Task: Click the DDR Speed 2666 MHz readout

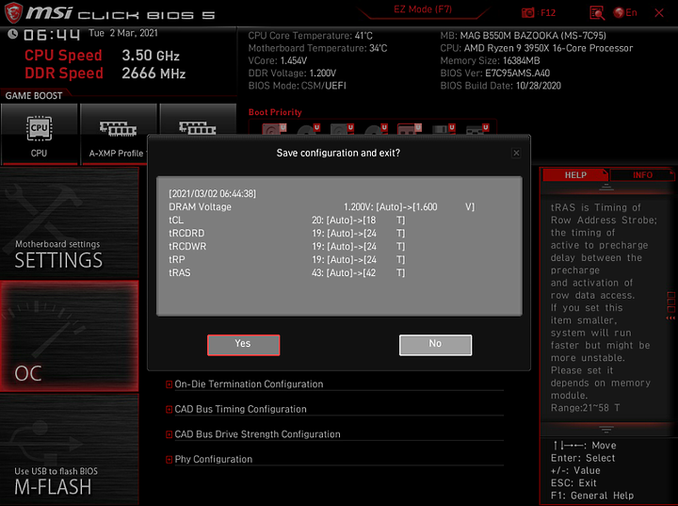Action: coord(105,73)
